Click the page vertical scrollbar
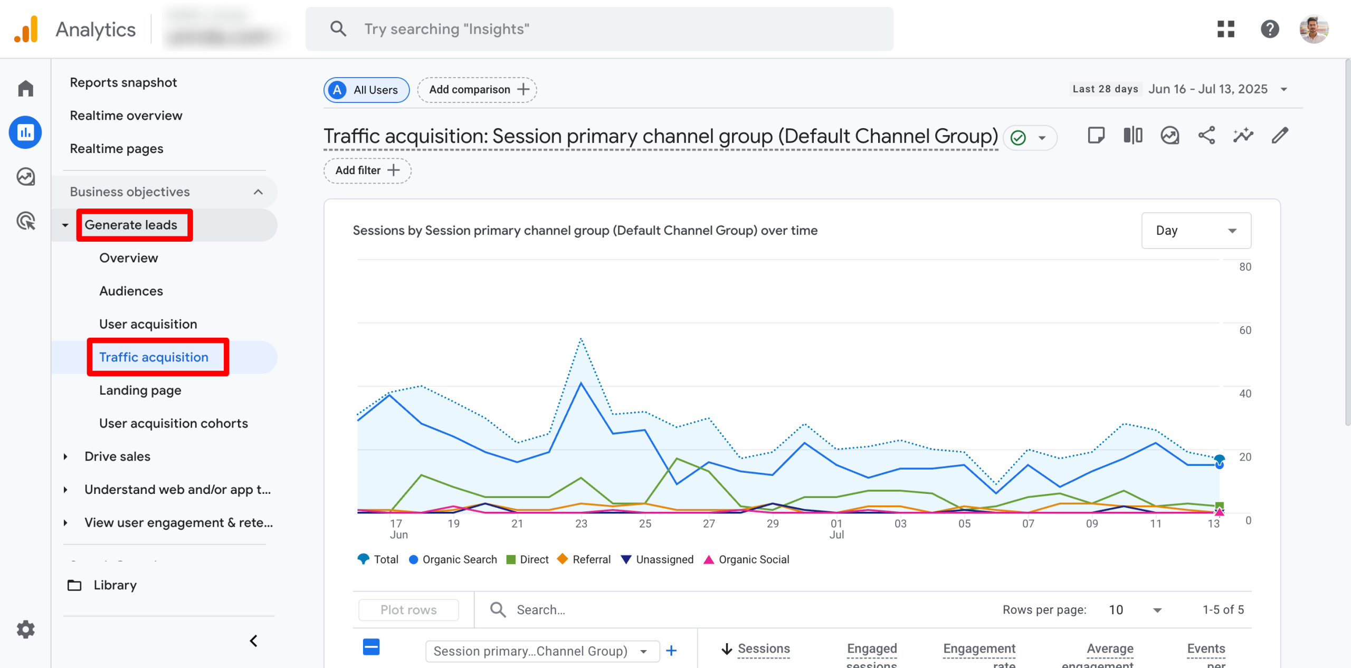Screen dimensions: 1351x668 point(1347,243)
